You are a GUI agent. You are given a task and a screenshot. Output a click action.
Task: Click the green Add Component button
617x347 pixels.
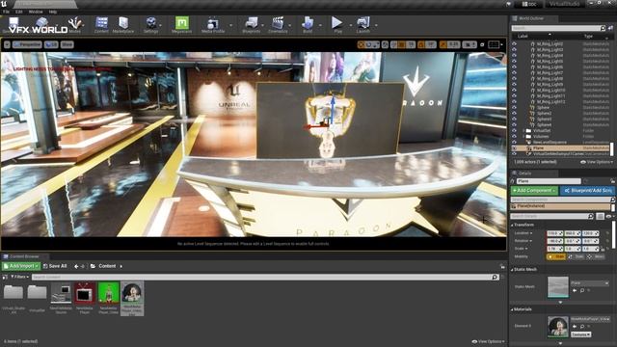(534, 191)
